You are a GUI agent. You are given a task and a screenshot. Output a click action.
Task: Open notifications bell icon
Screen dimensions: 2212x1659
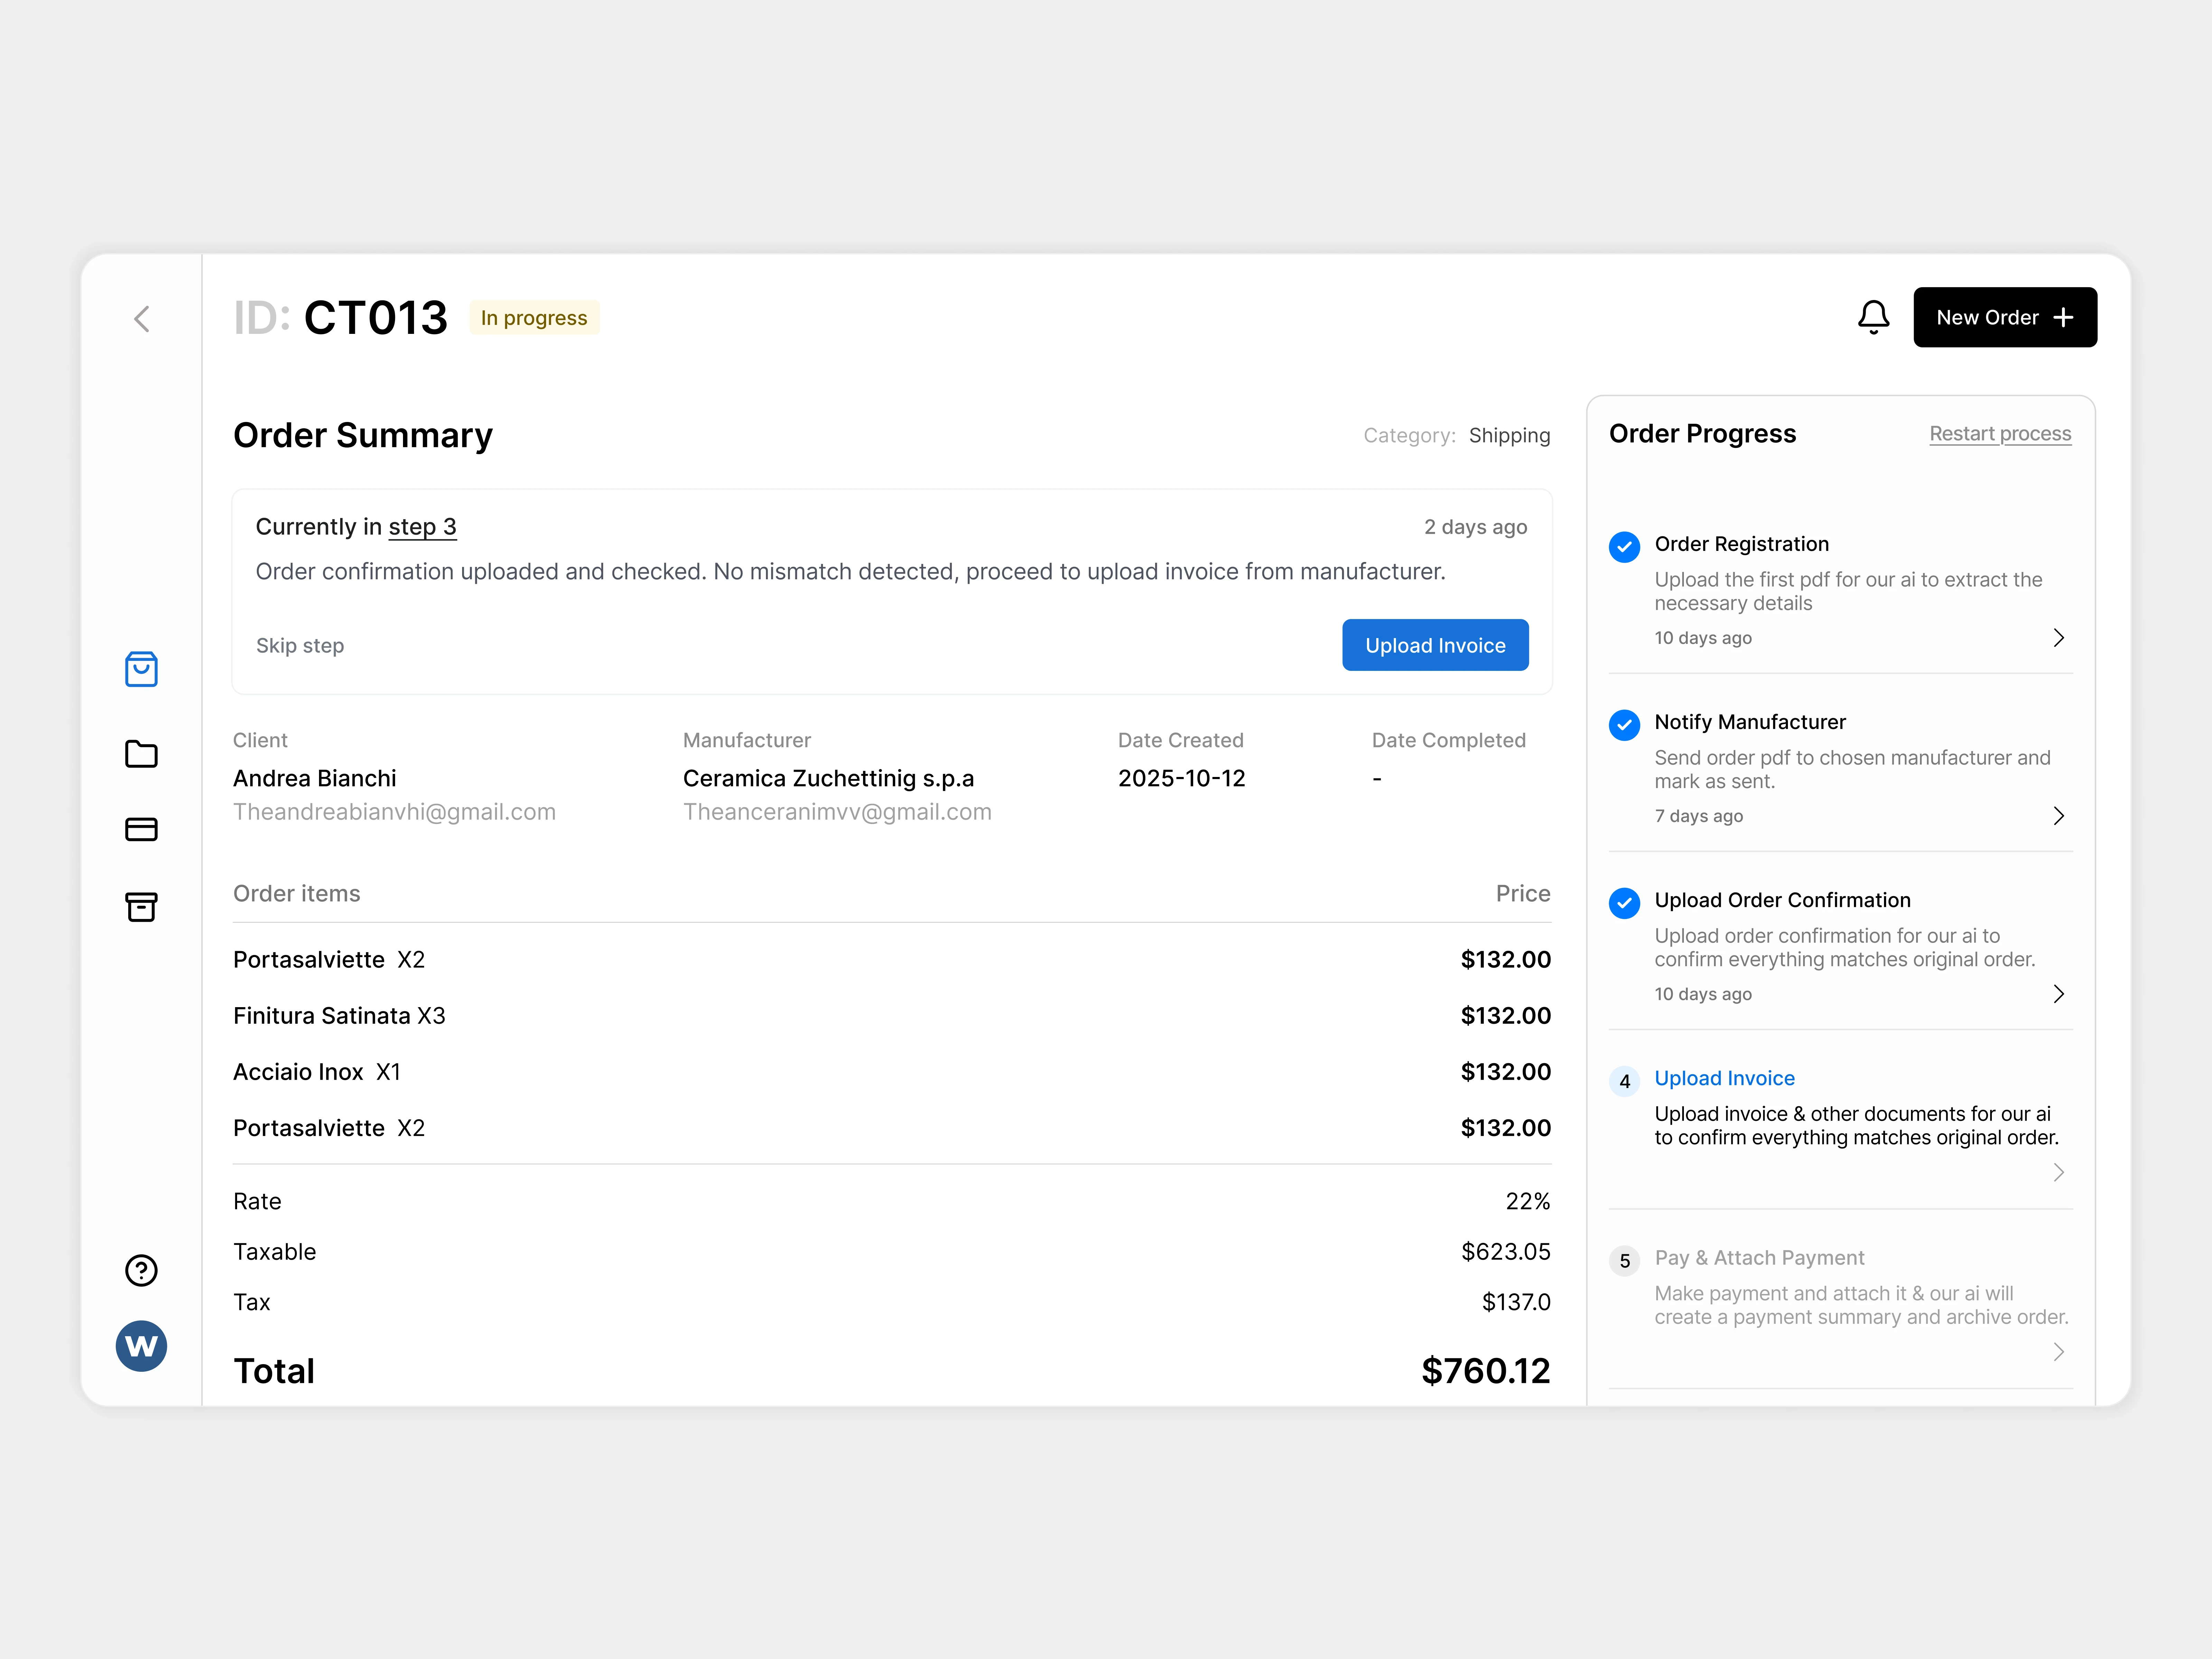click(x=1873, y=317)
